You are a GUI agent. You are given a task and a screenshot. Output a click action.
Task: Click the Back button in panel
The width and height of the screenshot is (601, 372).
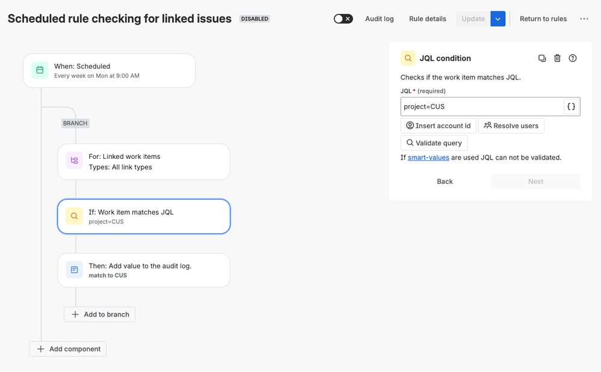tap(445, 181)
